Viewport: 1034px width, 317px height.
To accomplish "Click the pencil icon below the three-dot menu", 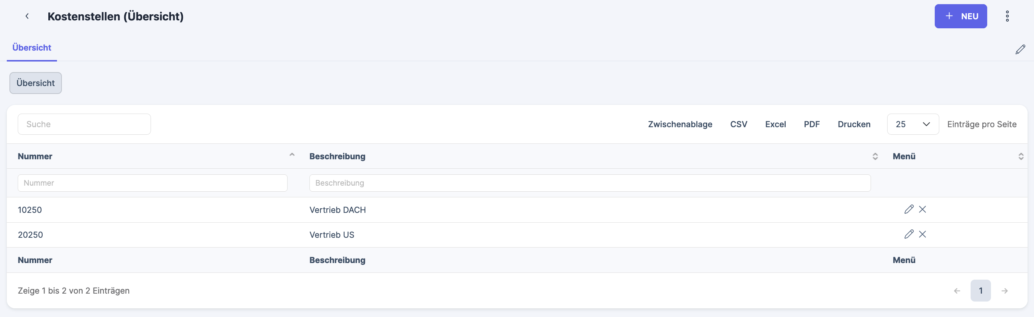I will [1020, 50].
